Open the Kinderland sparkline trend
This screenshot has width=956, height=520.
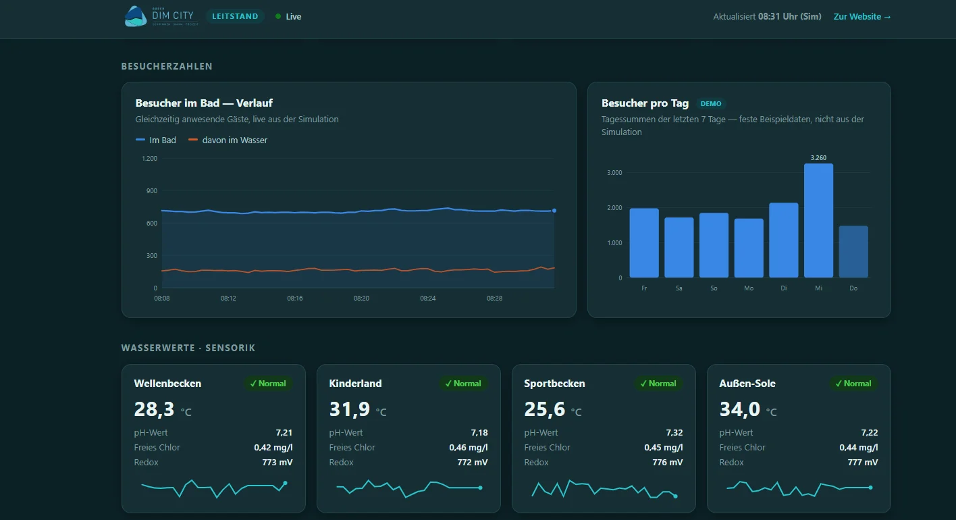[408, 488]
